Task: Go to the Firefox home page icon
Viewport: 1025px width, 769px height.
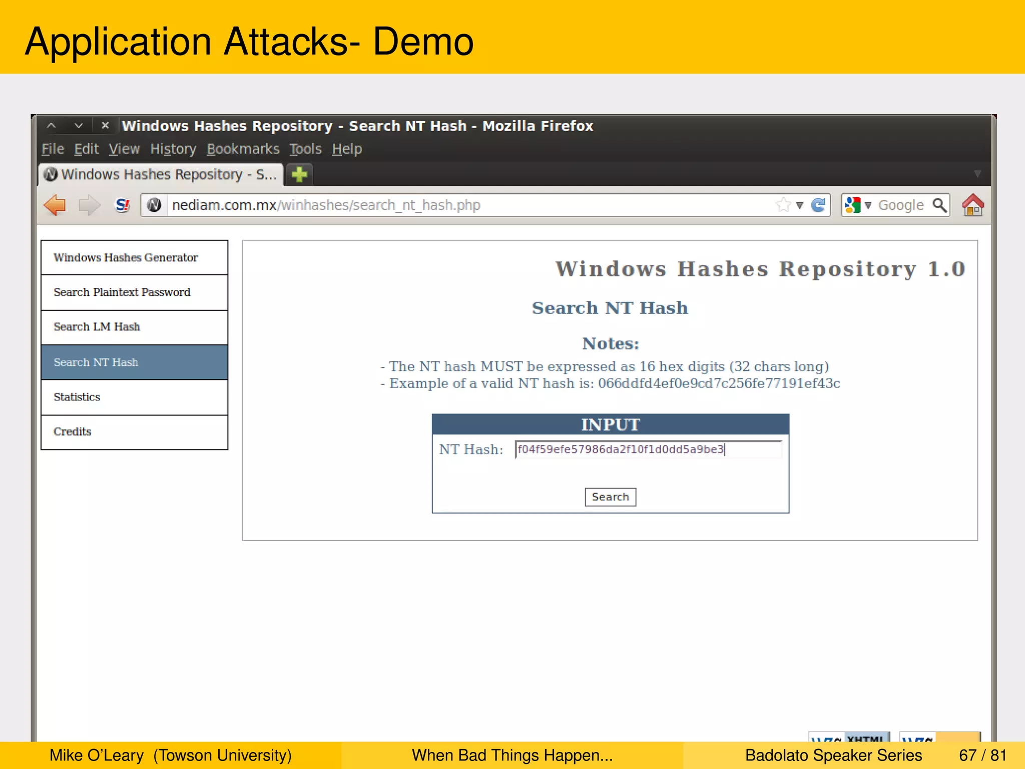Action: [x=973, y=205]
